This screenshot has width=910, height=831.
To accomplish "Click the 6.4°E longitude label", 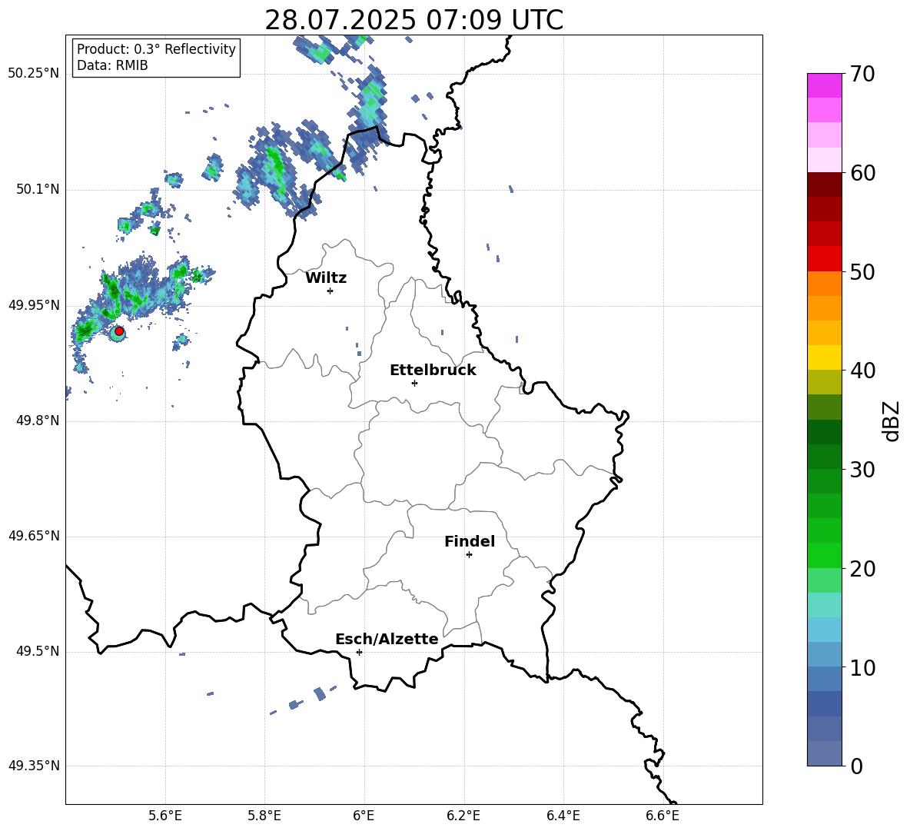I will [x=563, y=816].
